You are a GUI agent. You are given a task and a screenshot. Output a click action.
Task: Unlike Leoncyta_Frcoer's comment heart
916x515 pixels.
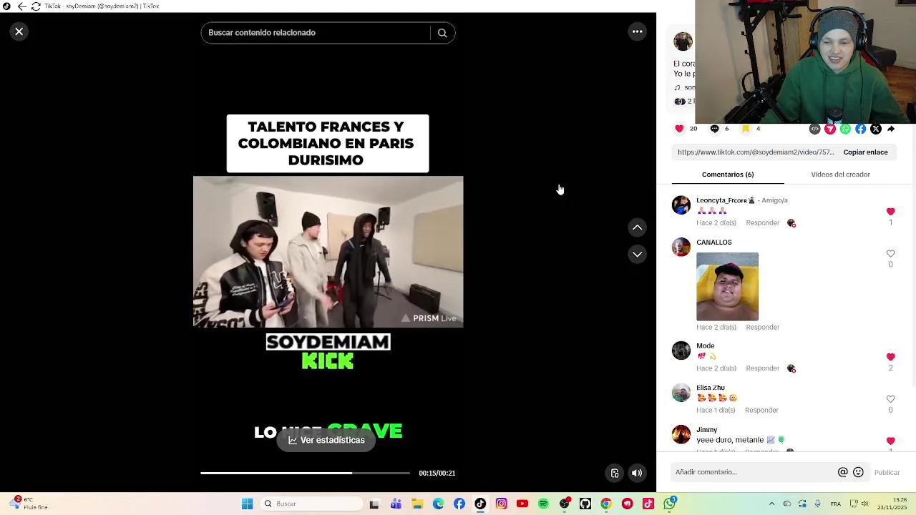tap(890, 212)
